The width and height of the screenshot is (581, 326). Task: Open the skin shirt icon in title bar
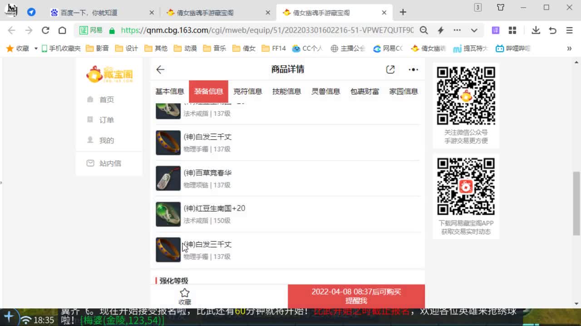(x=501, y=7)
